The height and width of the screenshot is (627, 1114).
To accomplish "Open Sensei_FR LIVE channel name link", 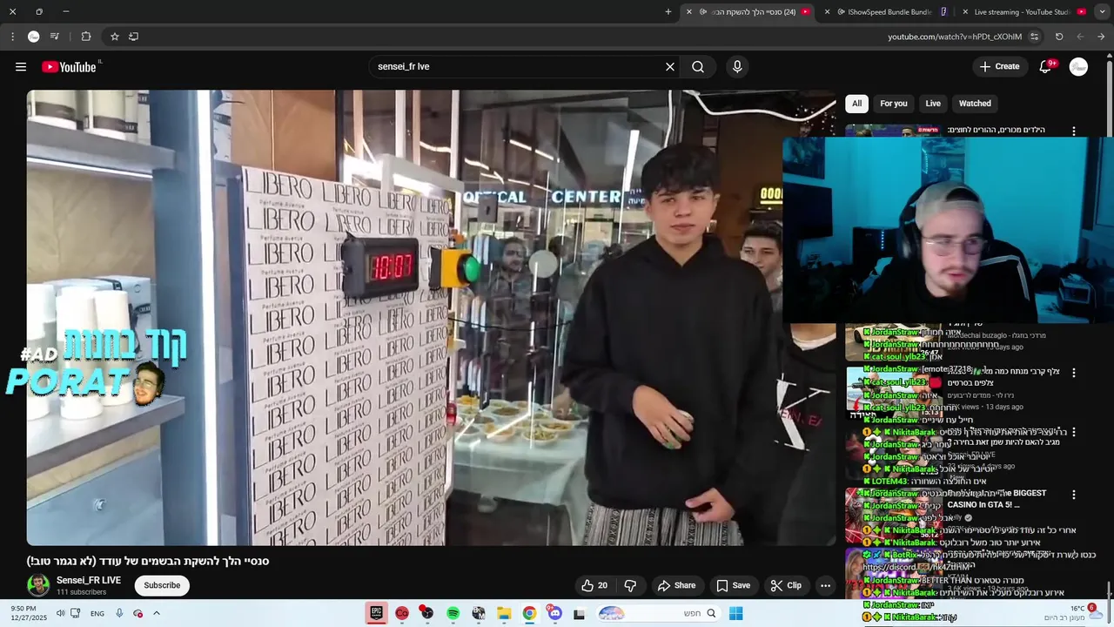I will click(x=89, y=580).
